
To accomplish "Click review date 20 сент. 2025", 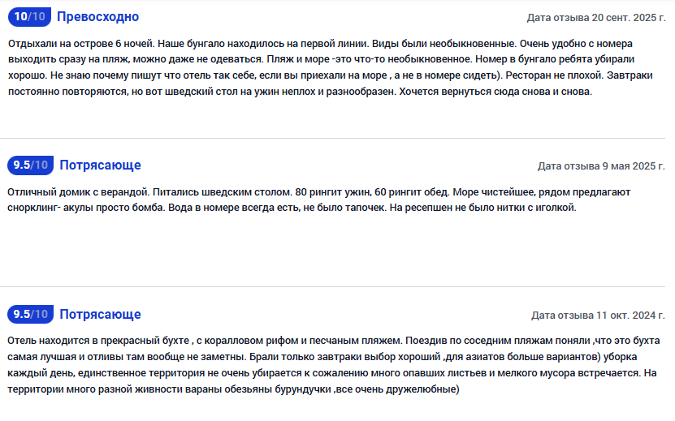I will tap(595, 17).
